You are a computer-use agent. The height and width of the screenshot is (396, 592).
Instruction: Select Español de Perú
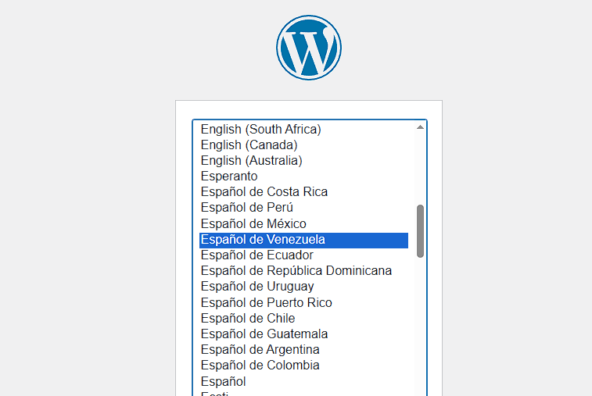pyautogui.click(x=246, y=208)
